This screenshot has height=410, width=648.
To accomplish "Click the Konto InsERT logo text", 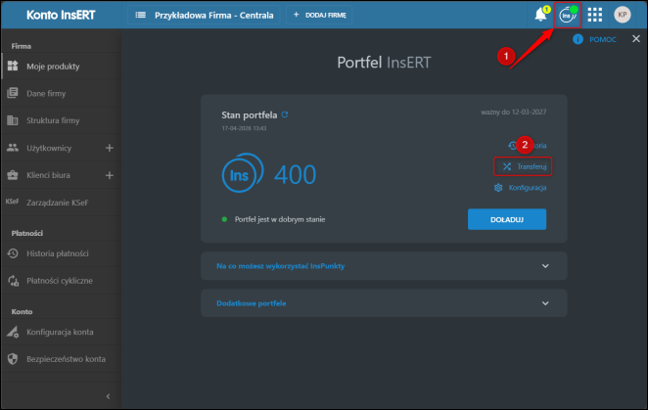I will [61, 15].
